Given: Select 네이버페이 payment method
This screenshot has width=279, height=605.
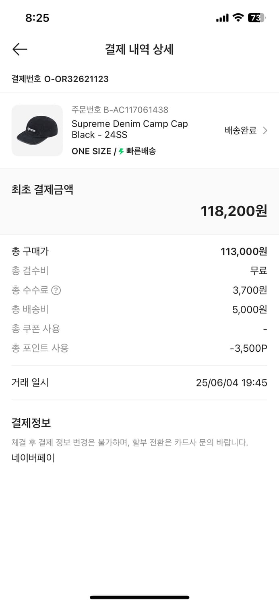Looking at the screenshot, I should click(33, 458).
